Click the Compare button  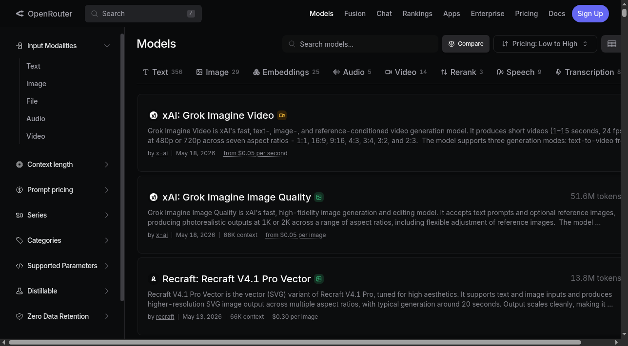[x=466, y=44]
